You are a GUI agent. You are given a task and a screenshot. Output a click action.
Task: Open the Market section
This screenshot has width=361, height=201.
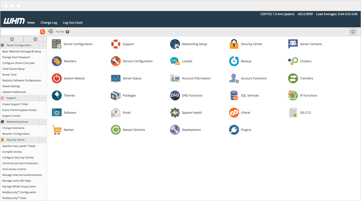pyautogui.click(x=69, y=130)
